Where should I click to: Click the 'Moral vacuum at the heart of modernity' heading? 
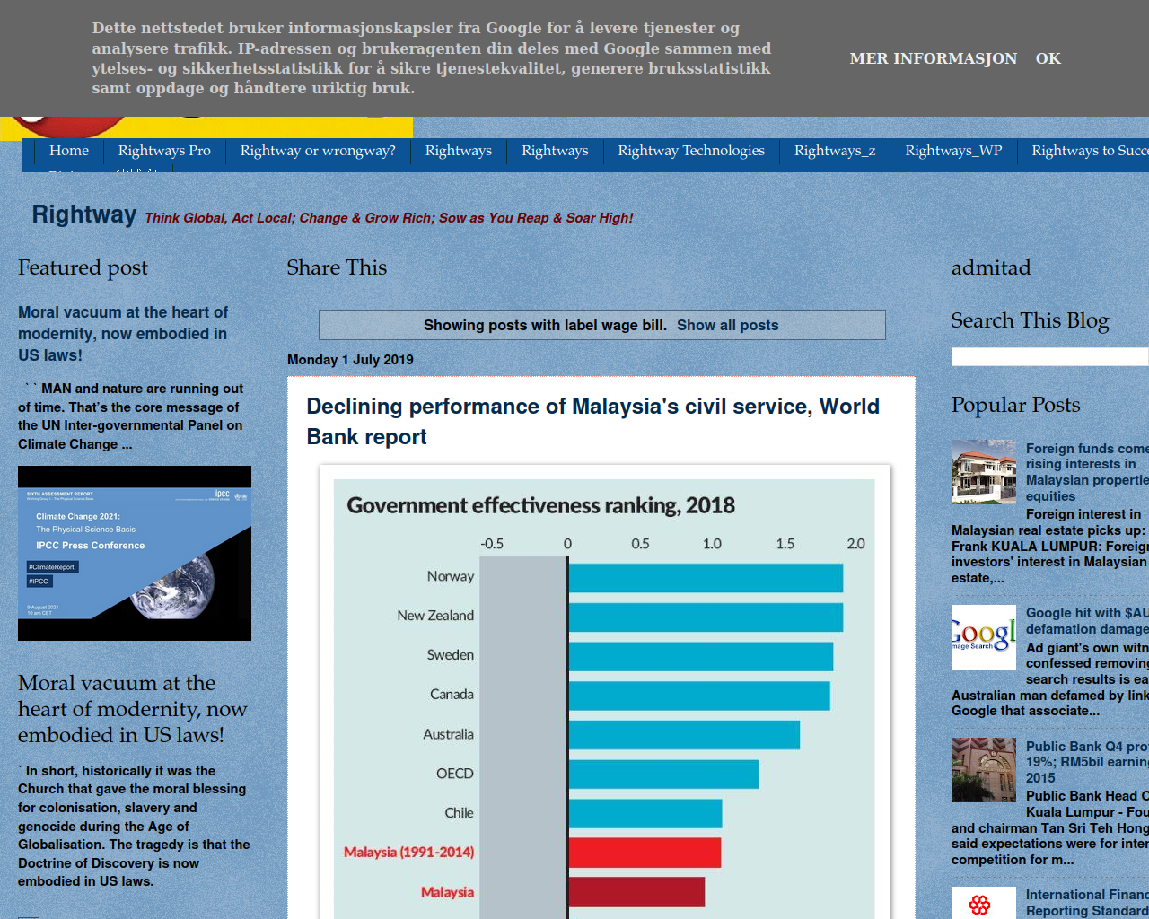point(133,709)
